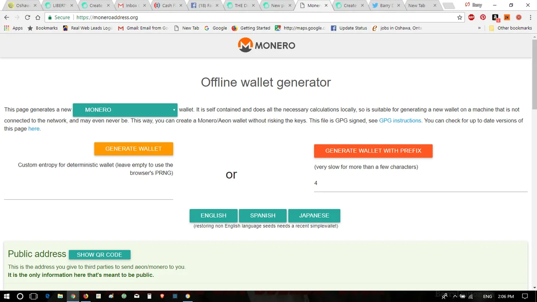Click the Secure padlock site info
This screenshot has height=302, width=537.
tap(59, 17)
